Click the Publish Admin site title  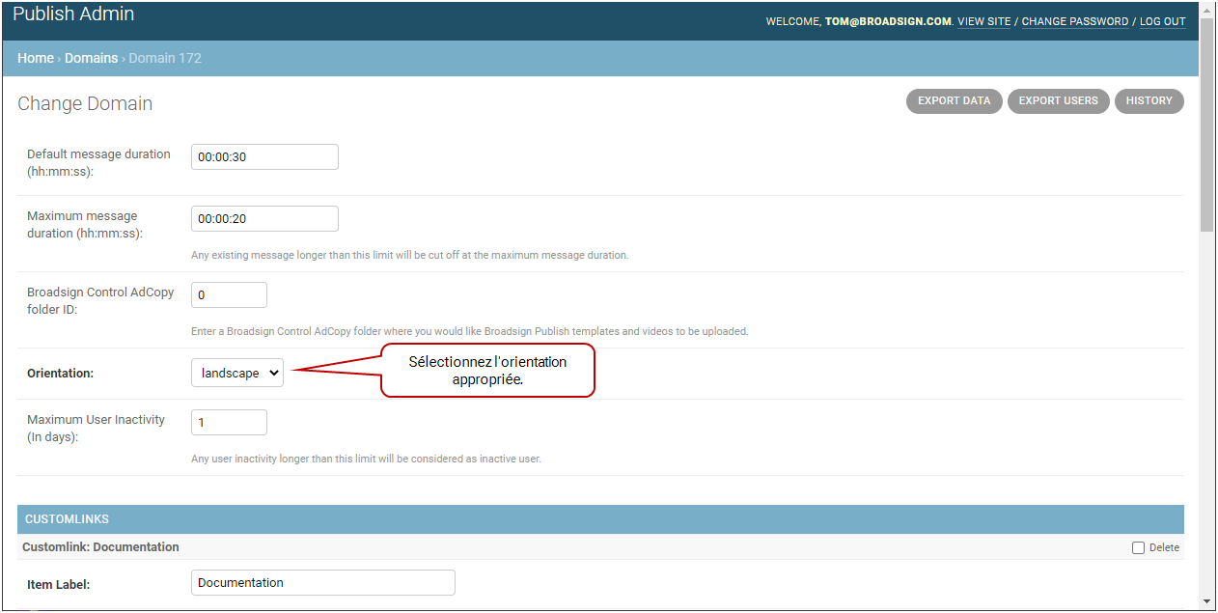(x=73, y=14)
